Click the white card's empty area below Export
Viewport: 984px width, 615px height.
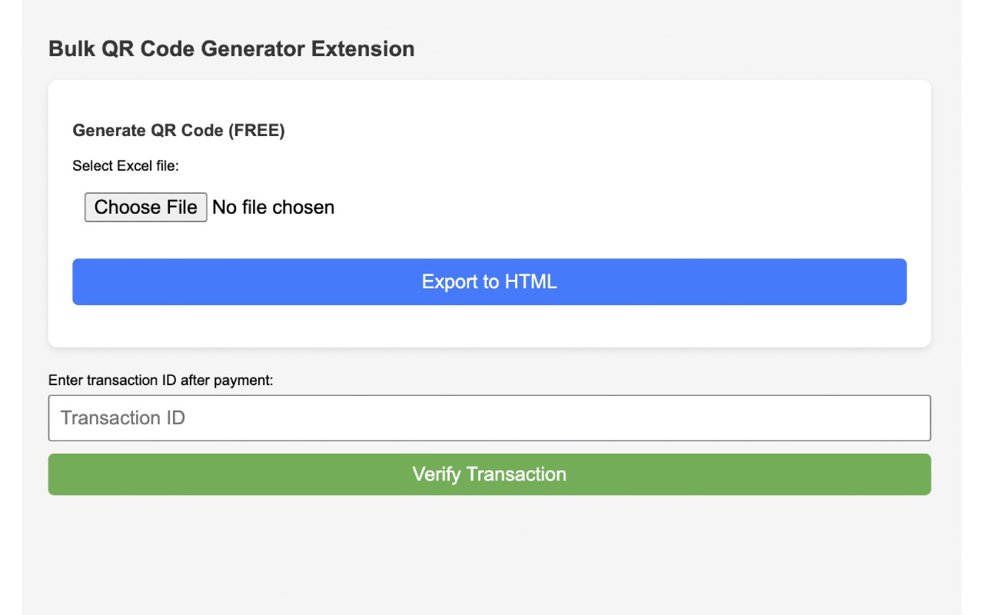tap(489, 326)
